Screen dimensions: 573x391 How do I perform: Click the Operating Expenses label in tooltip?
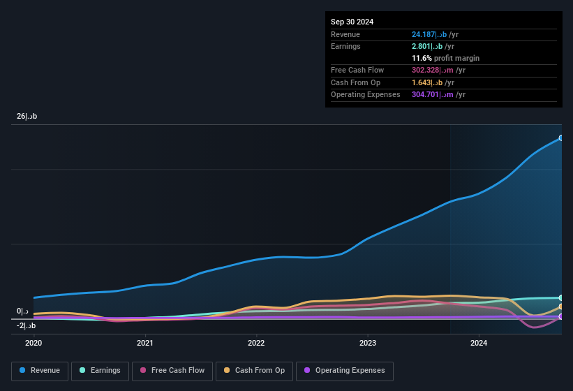point(366,95)
